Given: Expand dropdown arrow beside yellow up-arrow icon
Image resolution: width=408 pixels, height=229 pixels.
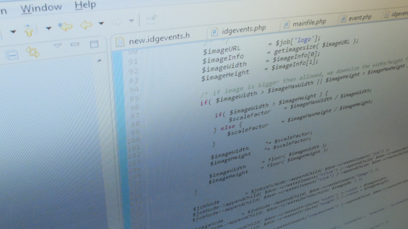Looking at the screenshot, I should (48, 28).
